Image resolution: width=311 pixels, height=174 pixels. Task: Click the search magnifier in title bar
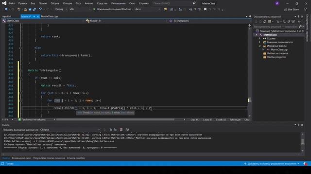[194, 3]
